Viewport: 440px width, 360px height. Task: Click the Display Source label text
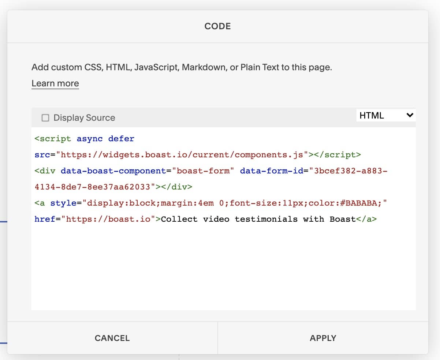[84, 118]
